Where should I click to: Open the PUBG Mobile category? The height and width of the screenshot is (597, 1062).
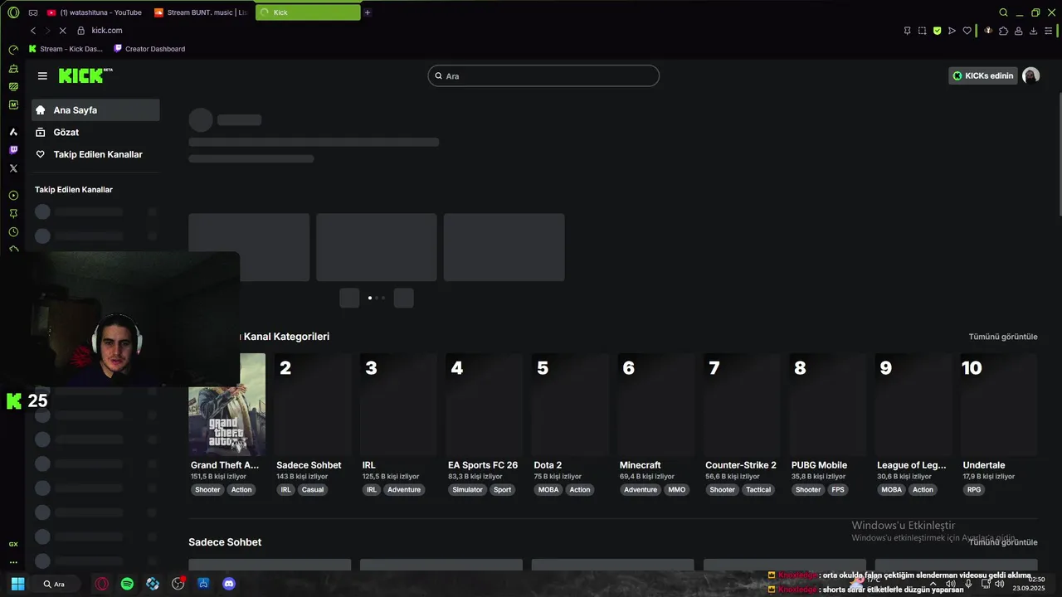coord(819,465)
